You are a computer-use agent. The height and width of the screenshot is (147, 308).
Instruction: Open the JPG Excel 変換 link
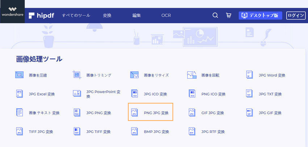pyautogui.click(x=42, y=94)
